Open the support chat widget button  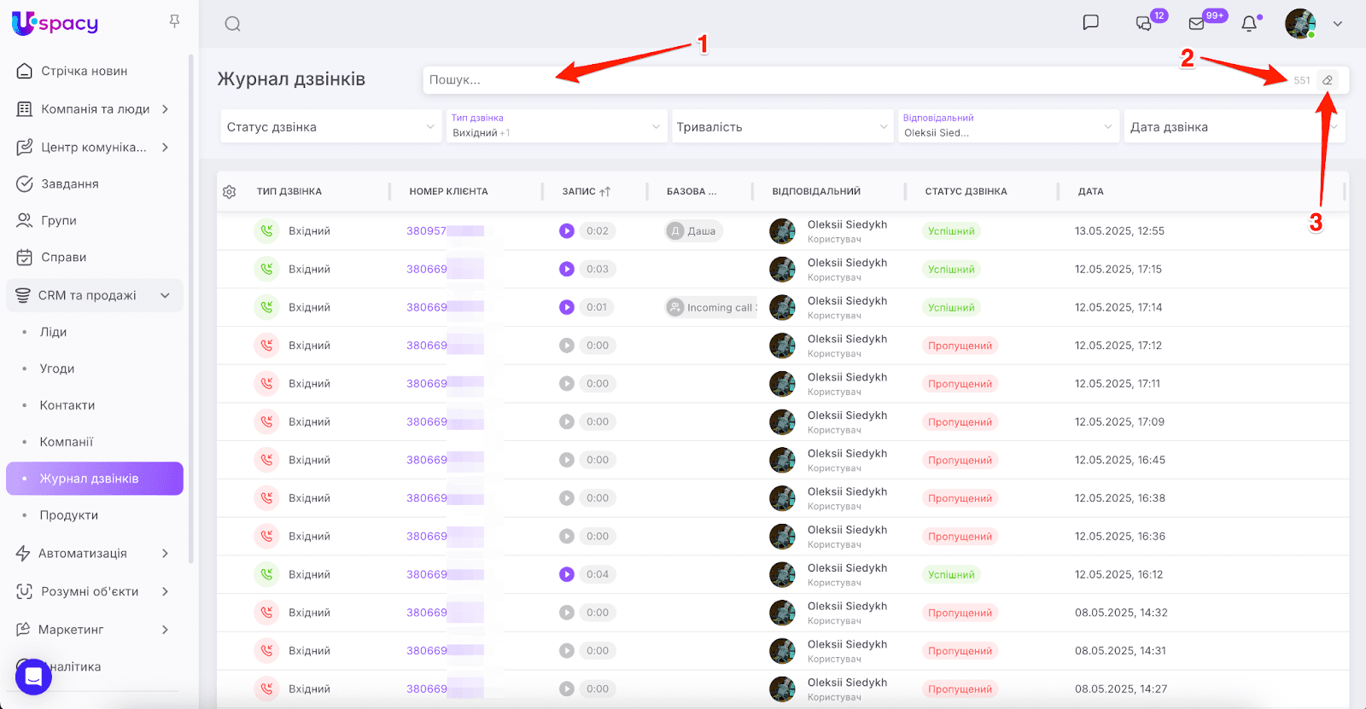tap(33, 677)
